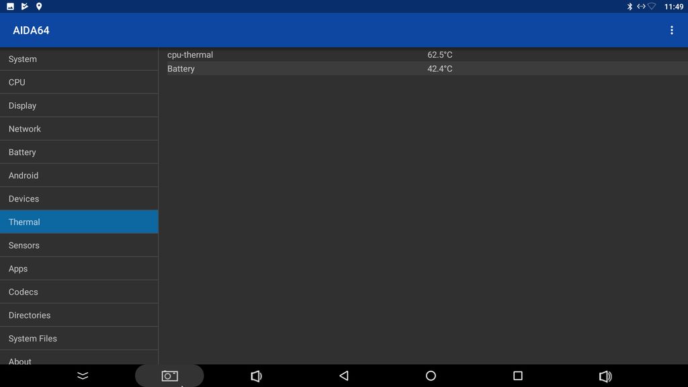The height and width of the screenshot is (387, 688).
Task: Open the Android section
Action: point(79,175)
